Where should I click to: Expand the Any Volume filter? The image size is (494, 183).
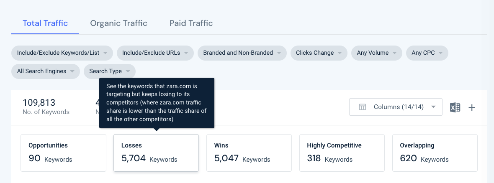(x=376, y=53)
